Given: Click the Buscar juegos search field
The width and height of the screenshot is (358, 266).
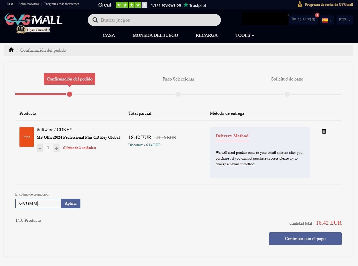Looking at the screenshot, I should click(154, 20).
